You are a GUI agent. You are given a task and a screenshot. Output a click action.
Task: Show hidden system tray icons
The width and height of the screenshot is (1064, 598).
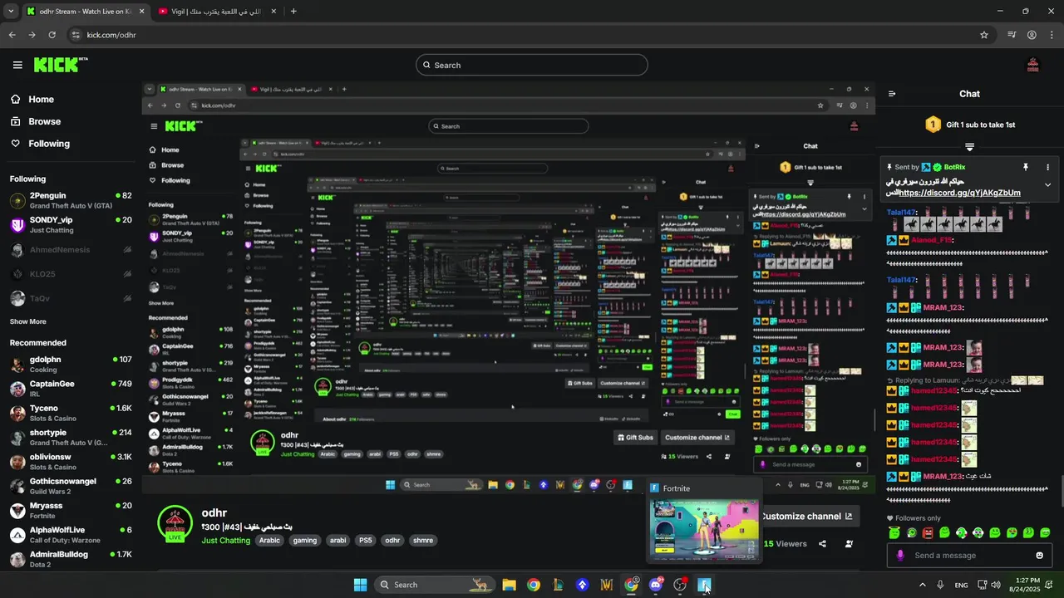[922, 585]
